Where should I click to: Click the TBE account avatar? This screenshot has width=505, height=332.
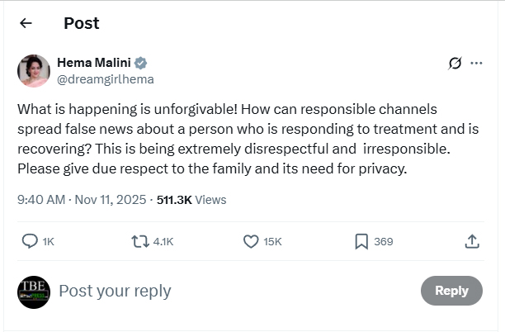coord(34,292)
